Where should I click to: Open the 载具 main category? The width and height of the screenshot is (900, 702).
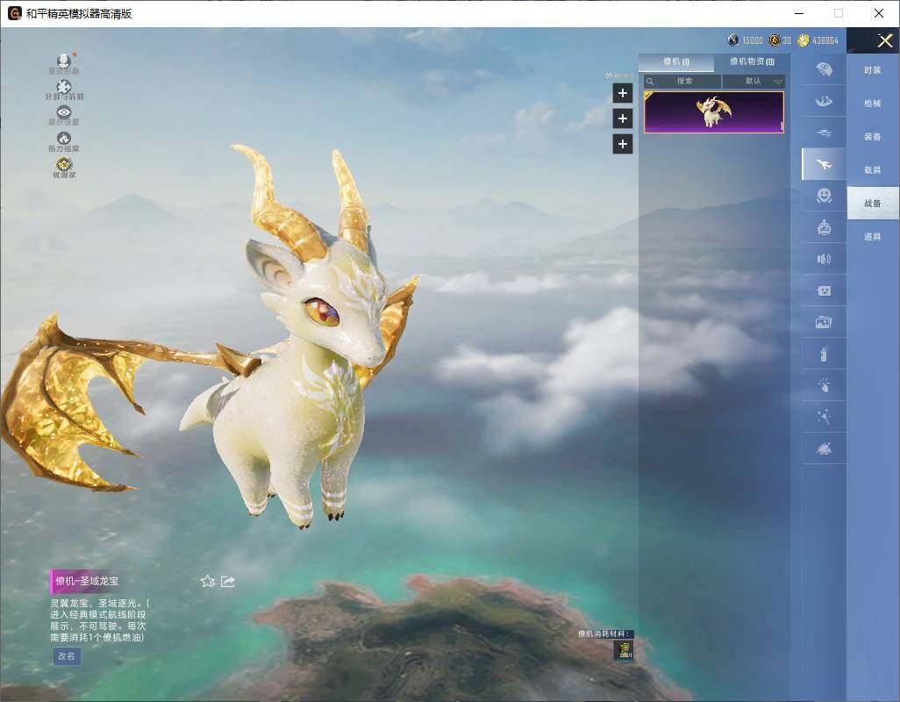pyautogui.click(x=873, y=170)
